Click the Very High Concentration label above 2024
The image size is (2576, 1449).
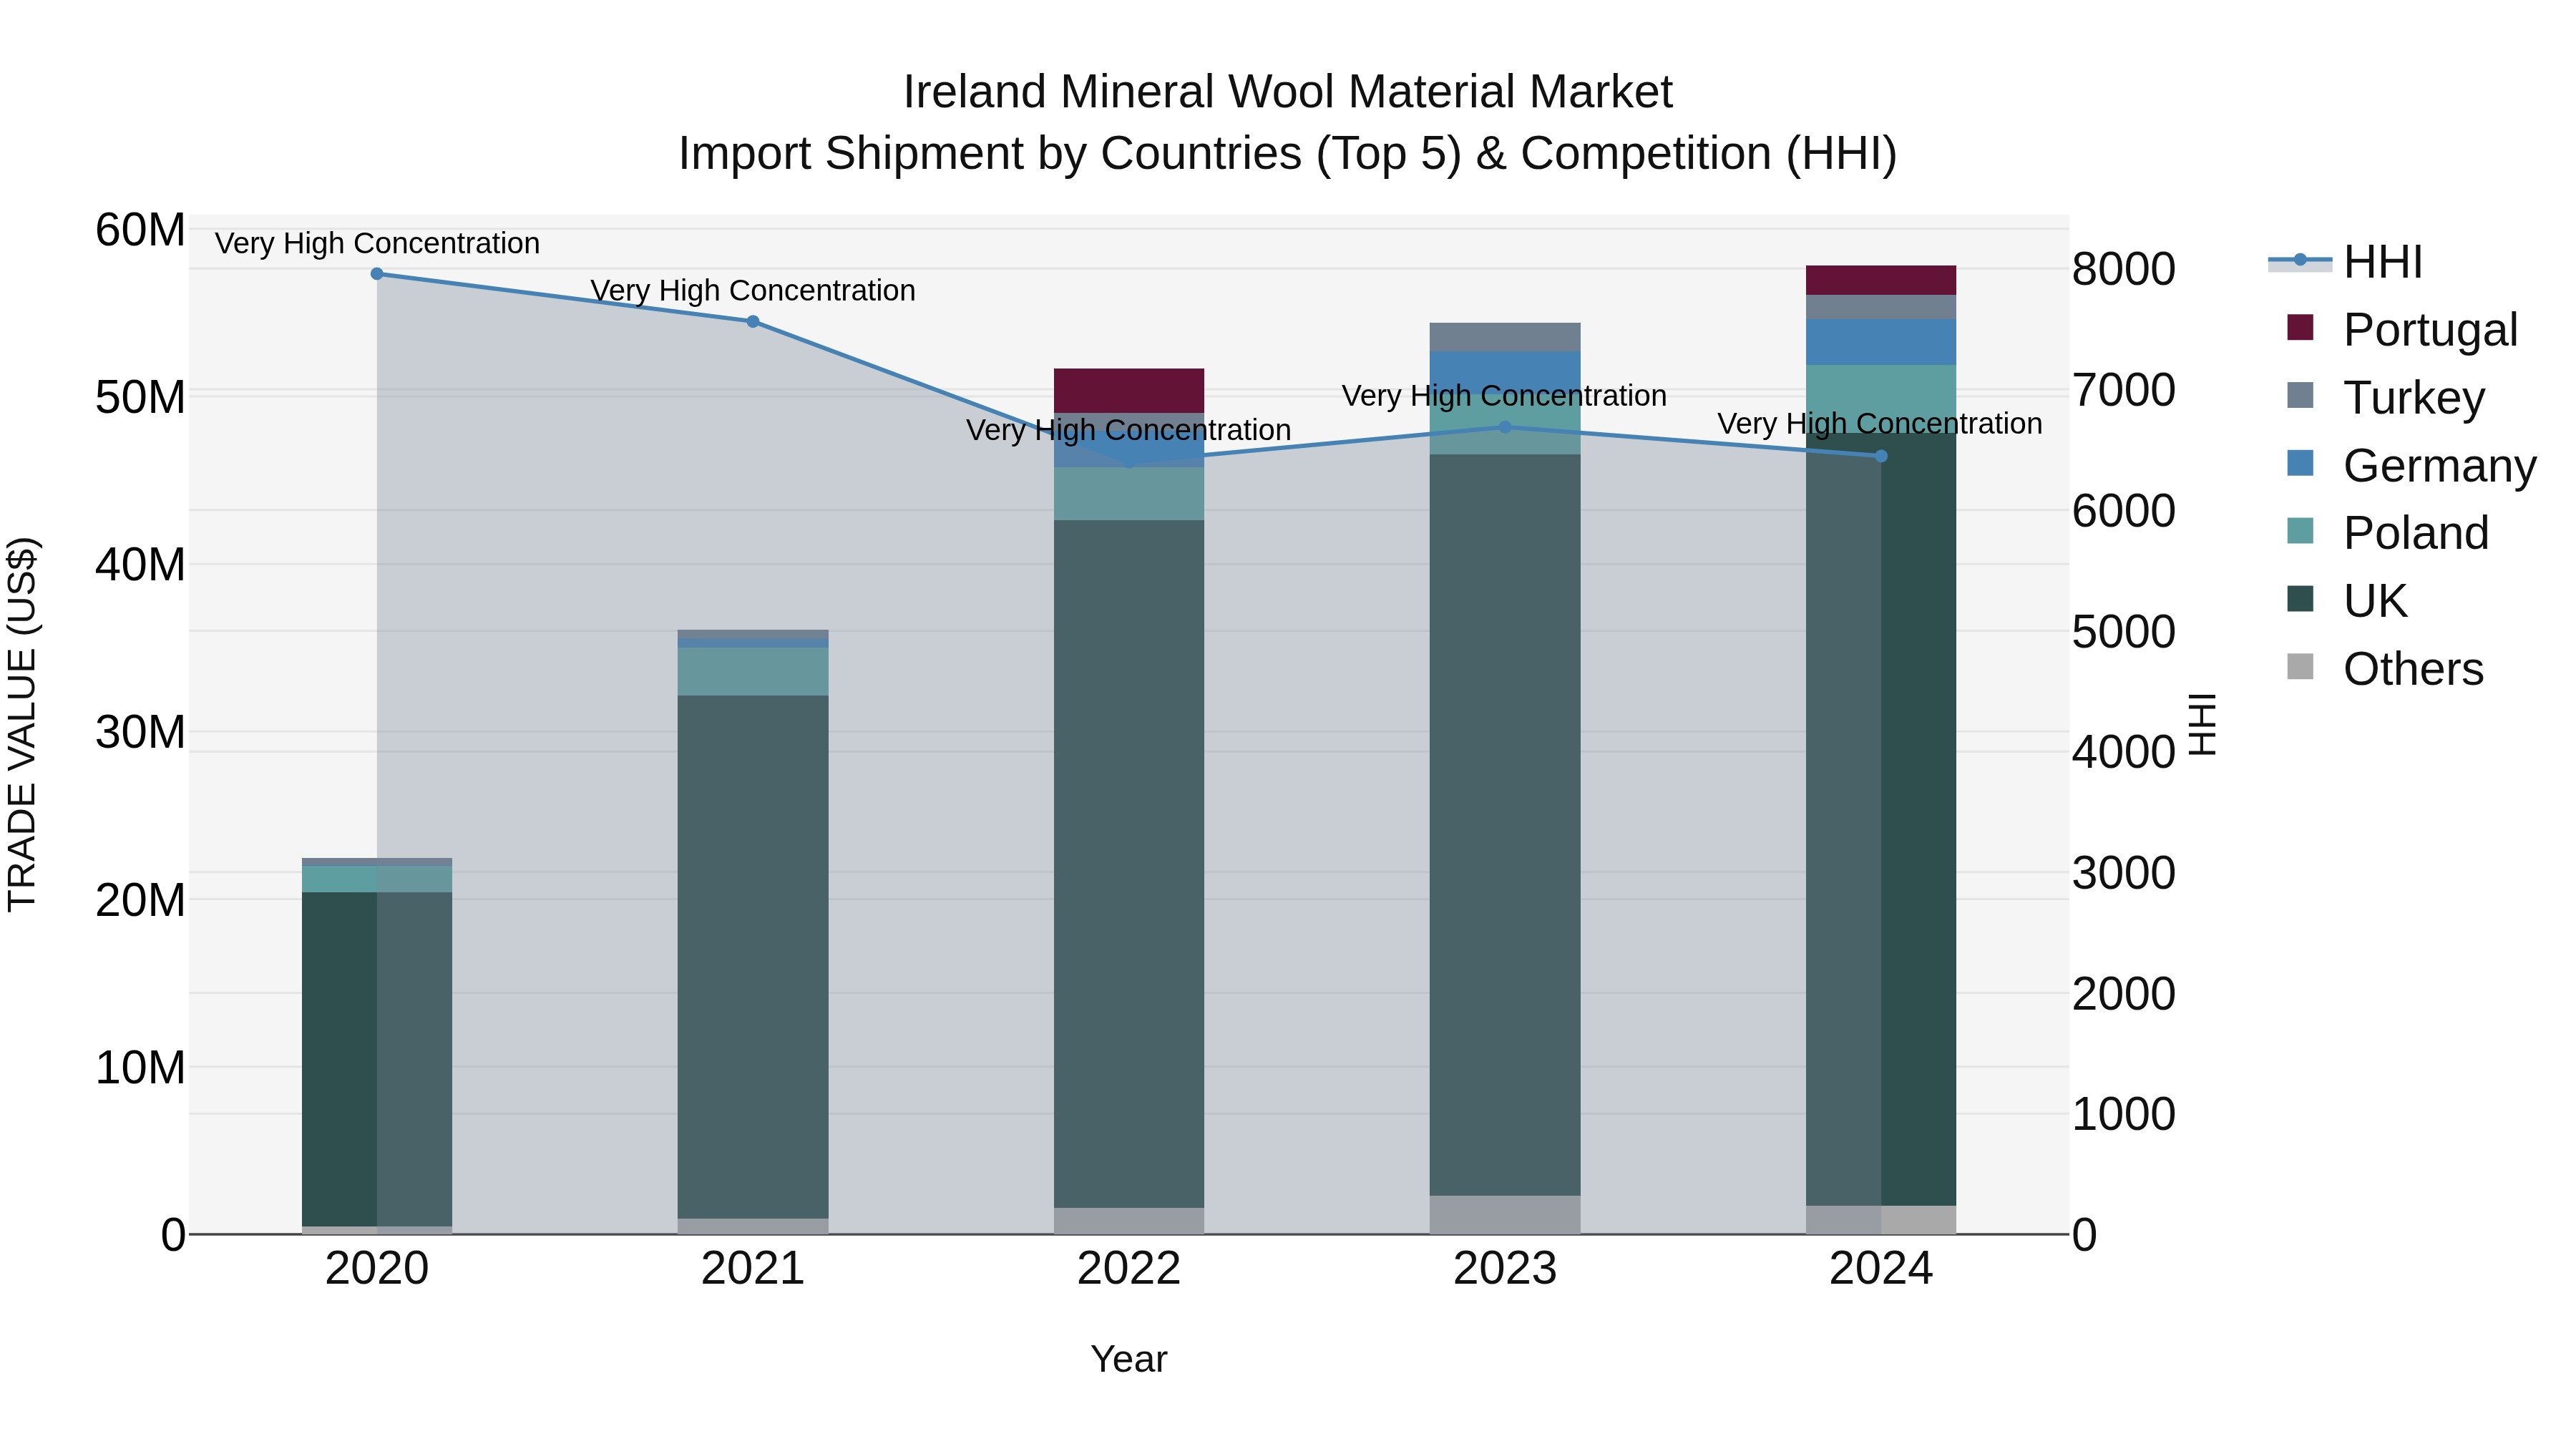click(1880, 423)
